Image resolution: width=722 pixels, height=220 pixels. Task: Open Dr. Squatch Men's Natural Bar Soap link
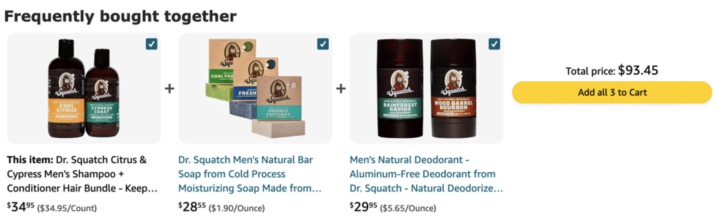tap(250, 174)
